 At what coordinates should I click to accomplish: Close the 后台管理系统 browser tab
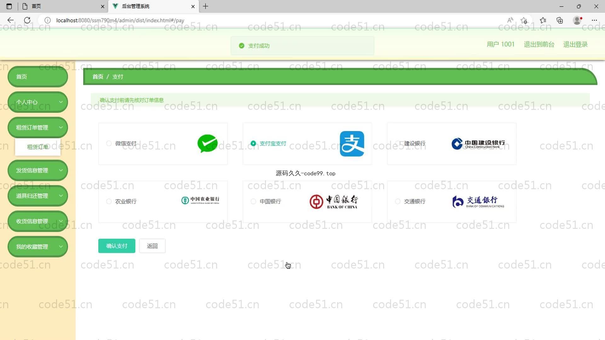pyautogui.click(x=193, y=6)
